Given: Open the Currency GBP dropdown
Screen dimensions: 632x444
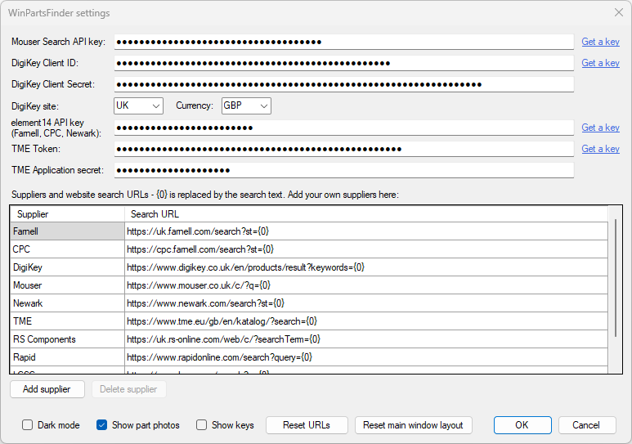Looking at the screenshot, I should point(246,105).
